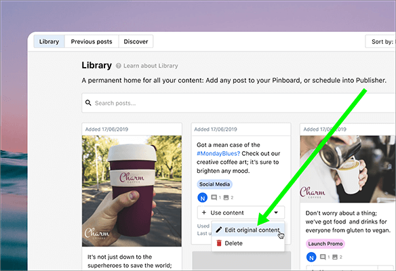Open comments icon on the Launch Promo post
The image size is (396, 271).
click(323, 257)
